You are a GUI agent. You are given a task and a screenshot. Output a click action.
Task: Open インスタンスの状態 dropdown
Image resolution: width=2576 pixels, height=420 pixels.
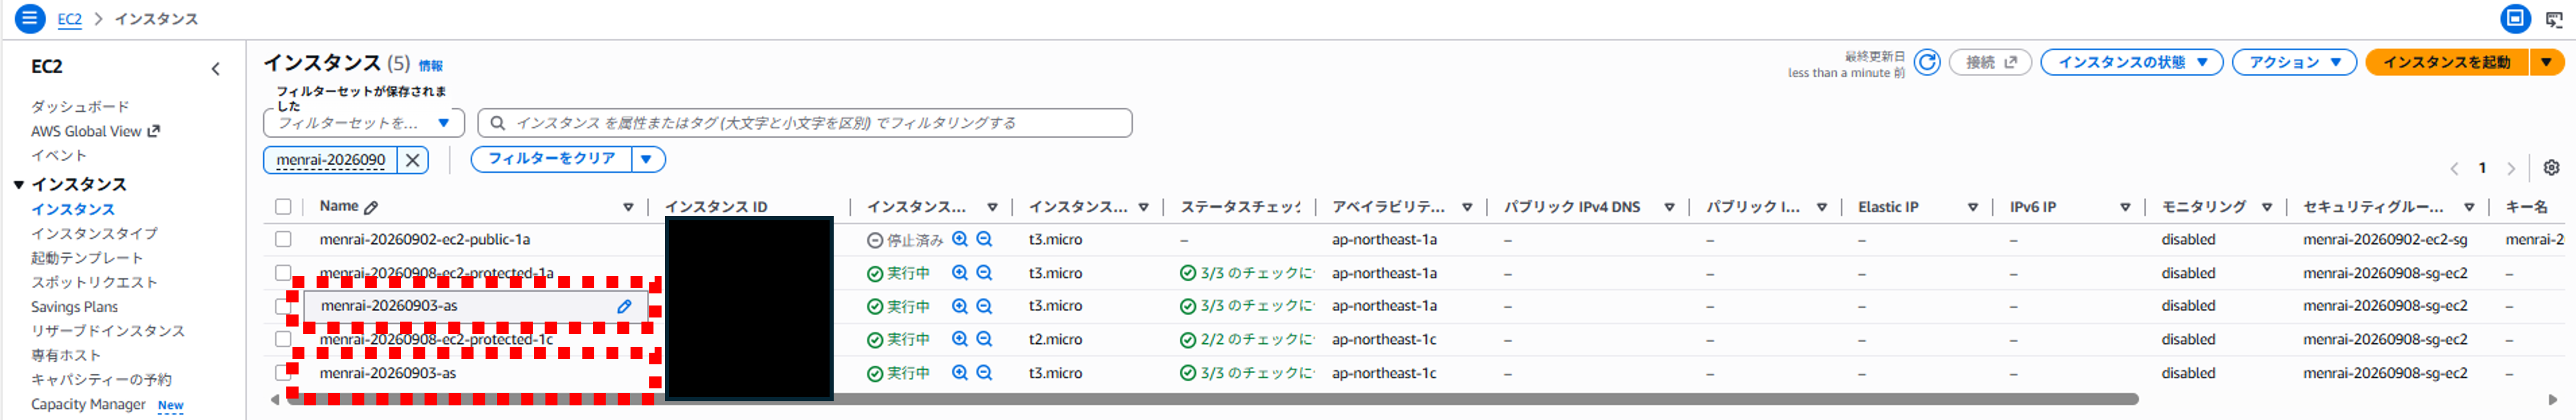(2131, 62)
